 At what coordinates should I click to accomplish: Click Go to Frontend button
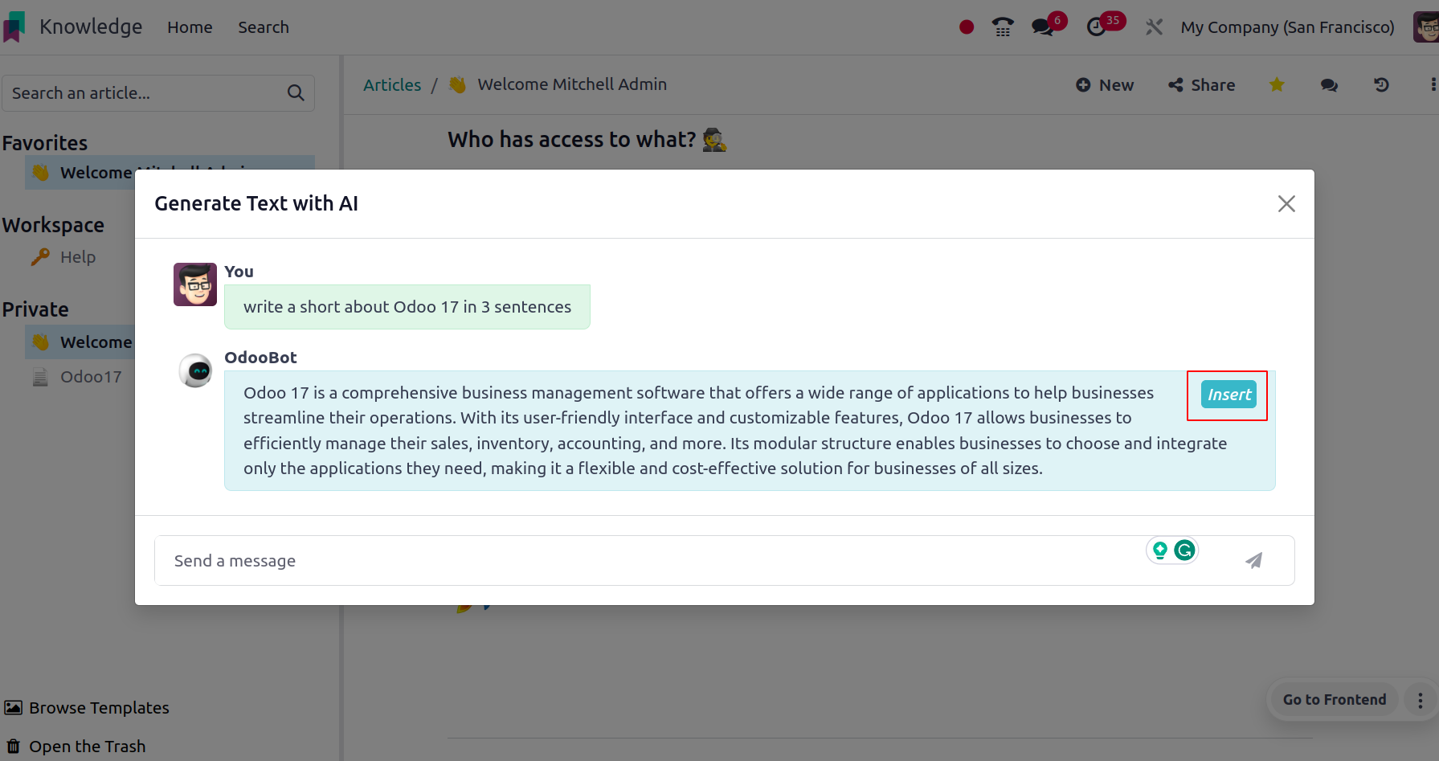(1335, 700)
